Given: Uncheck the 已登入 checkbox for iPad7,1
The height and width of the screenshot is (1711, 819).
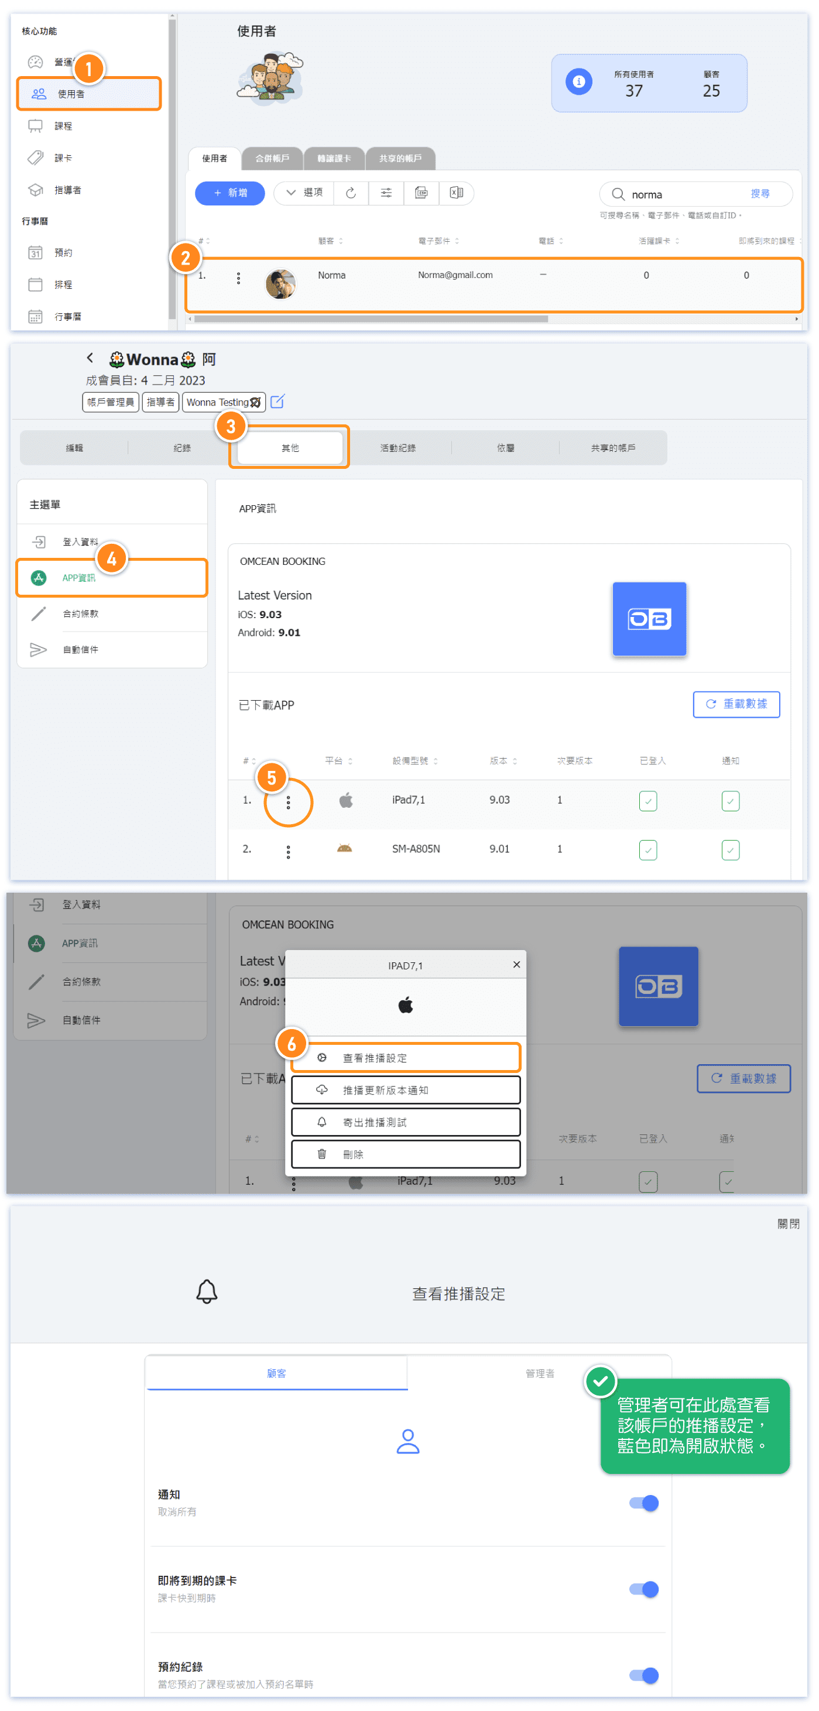Looking at the screenshot, I should (647, 801).
